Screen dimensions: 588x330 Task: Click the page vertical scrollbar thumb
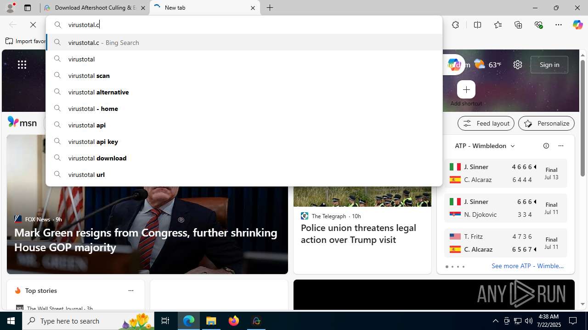coord(582,118)
